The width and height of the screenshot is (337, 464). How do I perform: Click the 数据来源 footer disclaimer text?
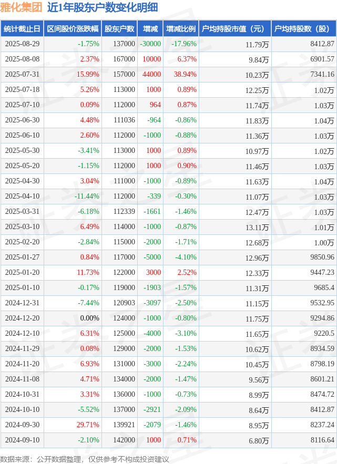pos(85,459)
